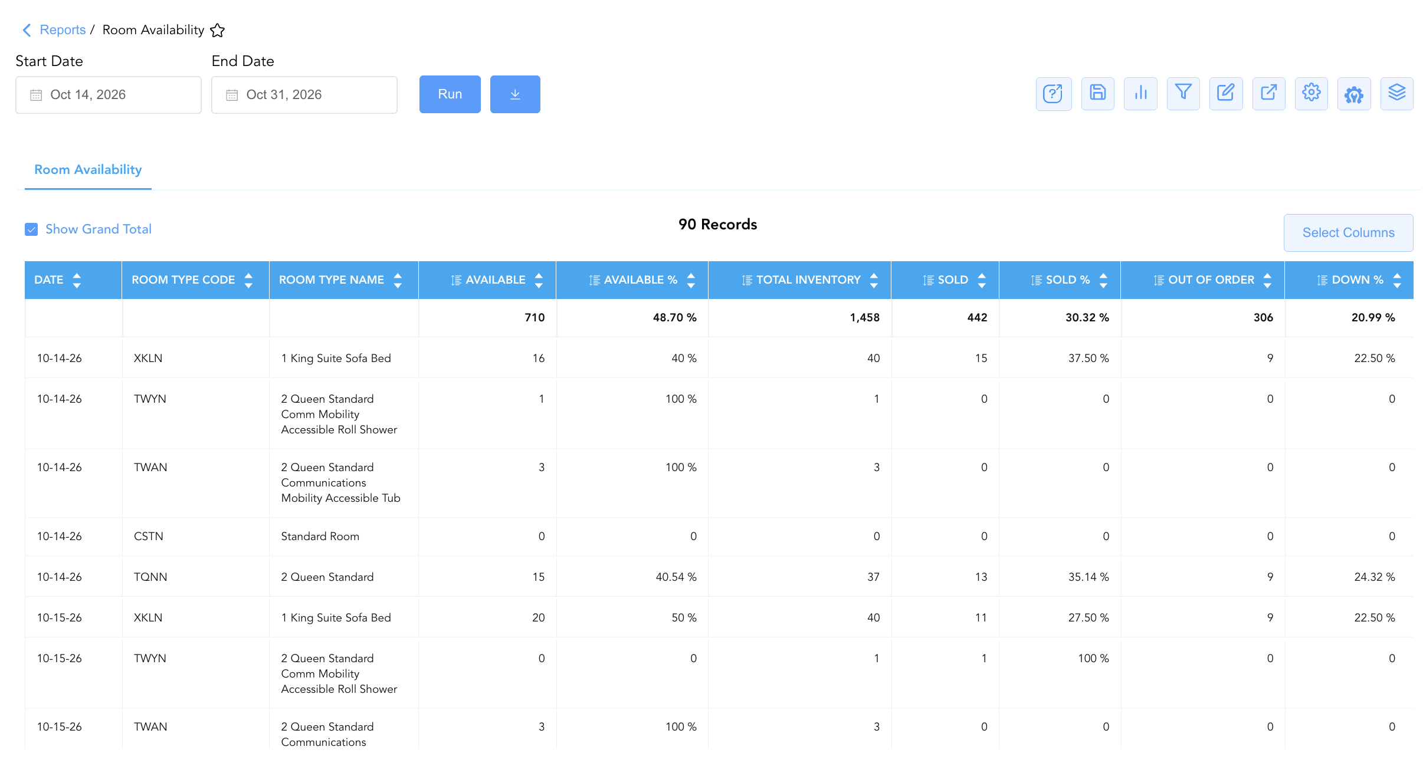Image resolution: width=1423 pixels, height=763 pixels.
Task: Click the Start Date input Oct 14, 2026
Action: [109, 95]
